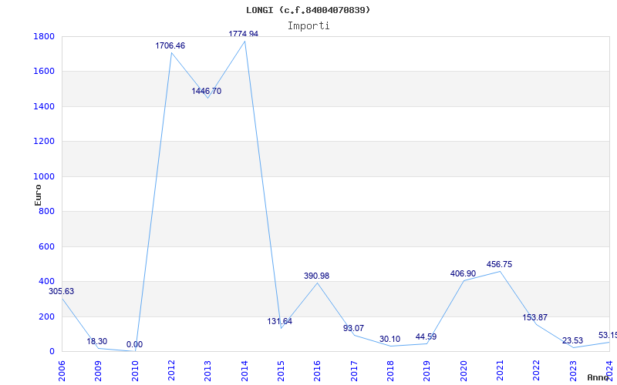
Task: Click the 2014 x-axis year label
Action: (244, 371)
